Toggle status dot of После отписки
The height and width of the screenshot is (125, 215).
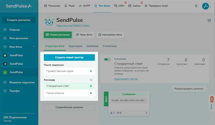(x=91, y=93)
